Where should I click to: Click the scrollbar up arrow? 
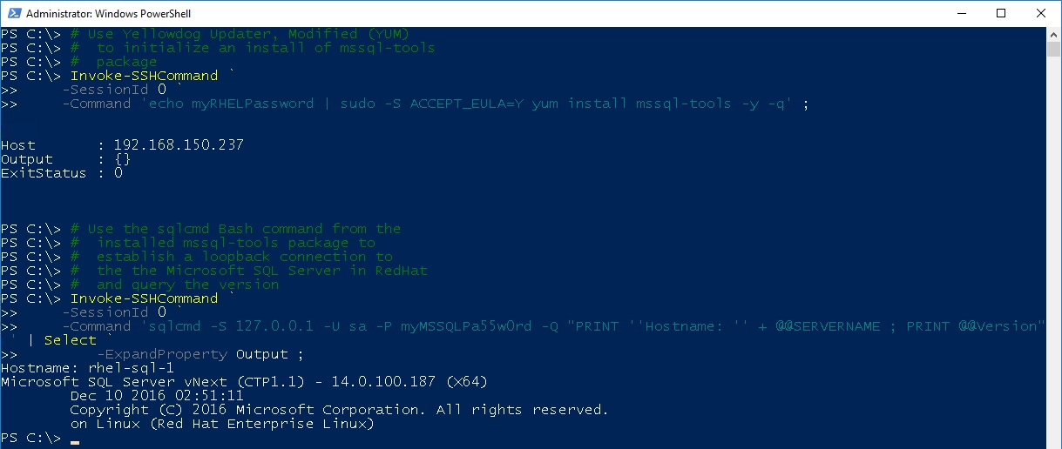tap(1053, 34)
